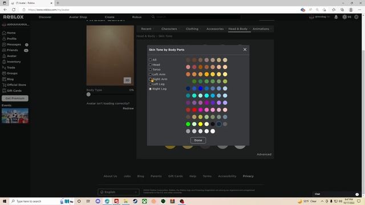Open the Head & Body tab
Image resolution: width=365 pixels, height=205 pixels.
[238, 29]
